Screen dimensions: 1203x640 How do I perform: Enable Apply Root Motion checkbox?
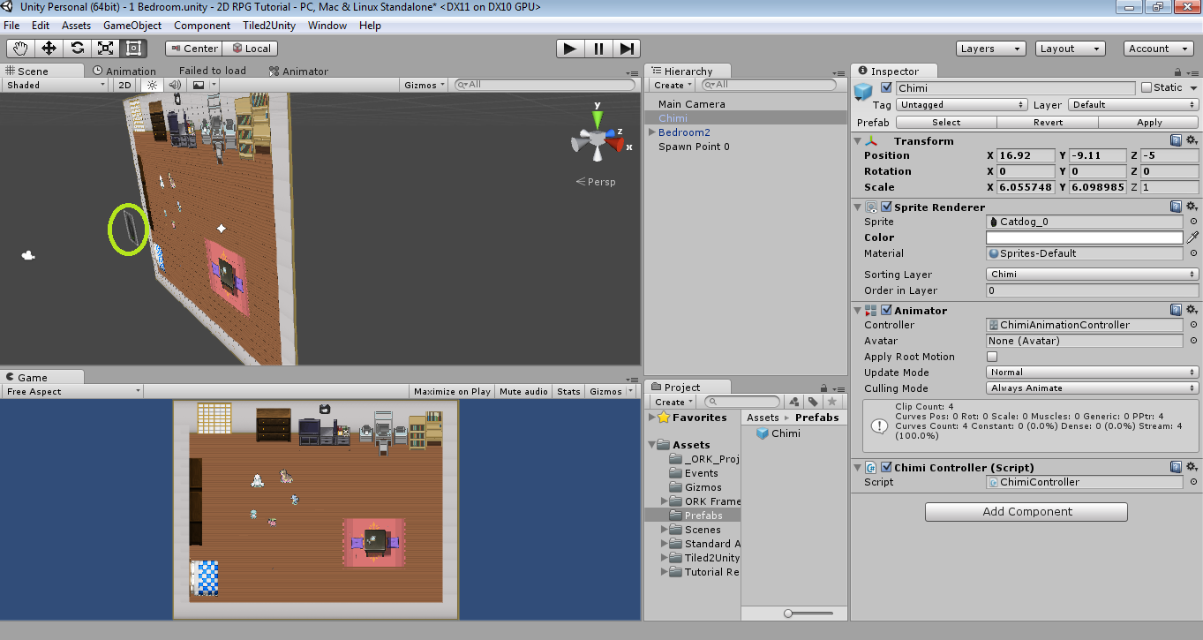pos(992,357)
